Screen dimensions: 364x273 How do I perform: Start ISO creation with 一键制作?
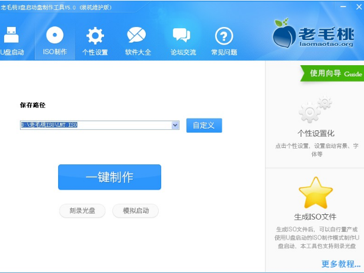point(109,177)
